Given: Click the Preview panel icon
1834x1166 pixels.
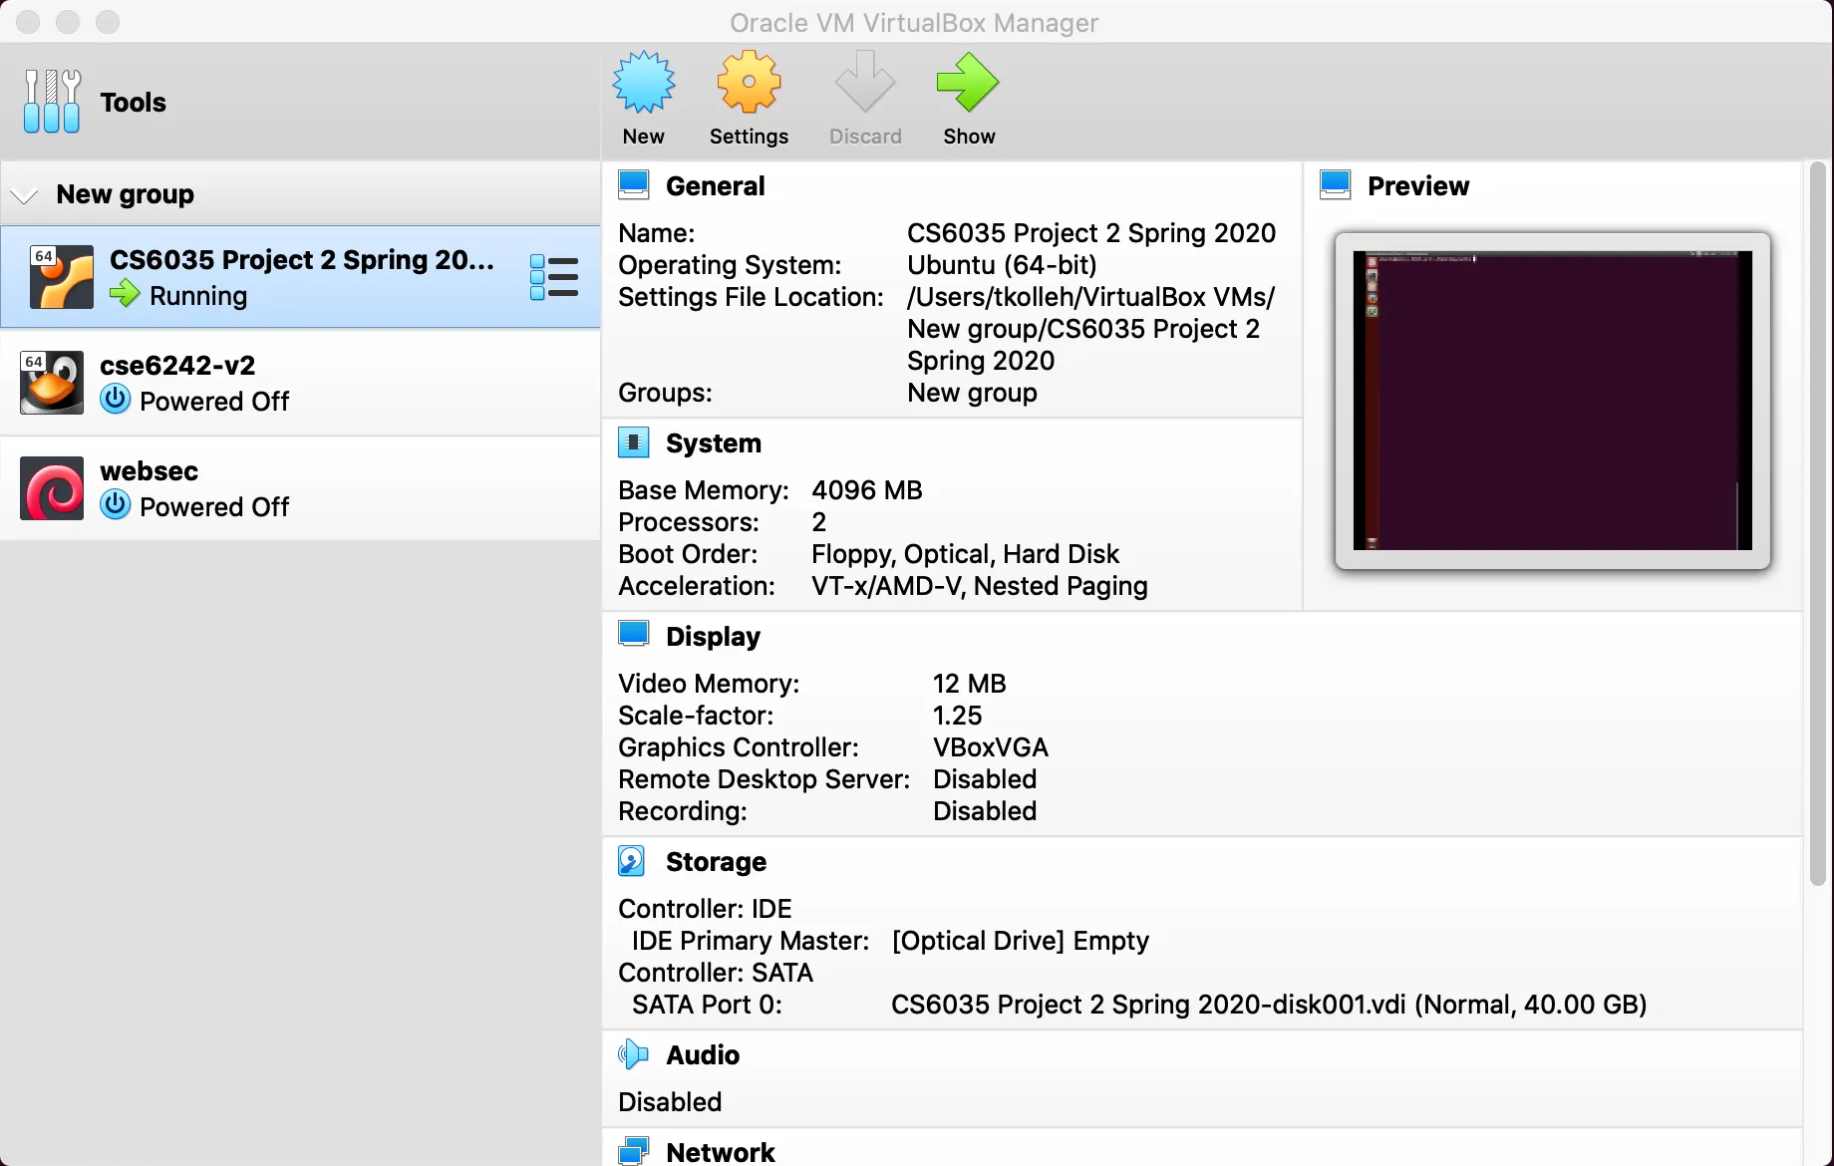Looking at the screenshot, I should click(1336, 184).
